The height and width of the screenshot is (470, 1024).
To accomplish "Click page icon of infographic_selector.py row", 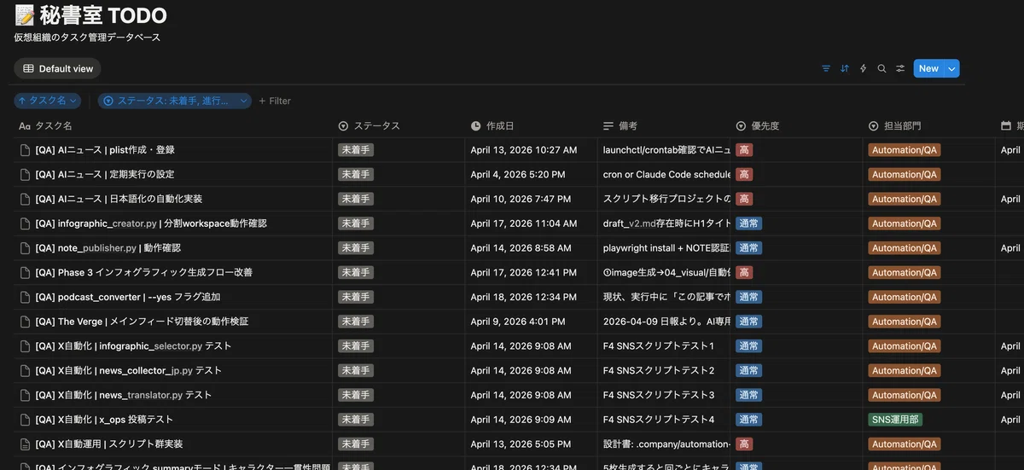I will coord(25,346).
